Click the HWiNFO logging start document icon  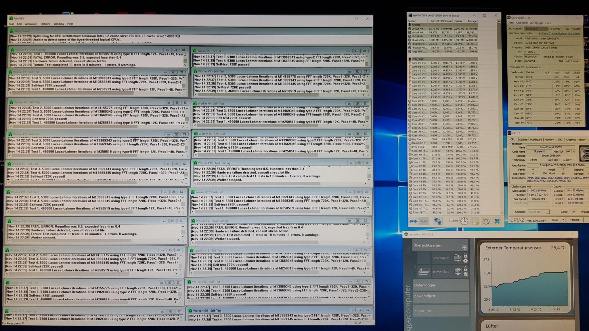pyautogui.click(x=475, y=221)
